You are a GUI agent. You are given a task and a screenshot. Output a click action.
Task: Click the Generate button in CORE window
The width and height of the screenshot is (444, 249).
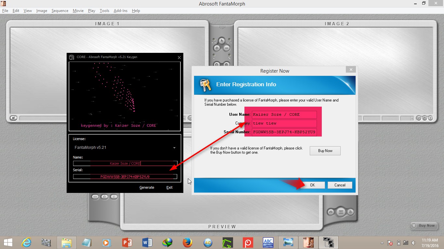[147, 187]
